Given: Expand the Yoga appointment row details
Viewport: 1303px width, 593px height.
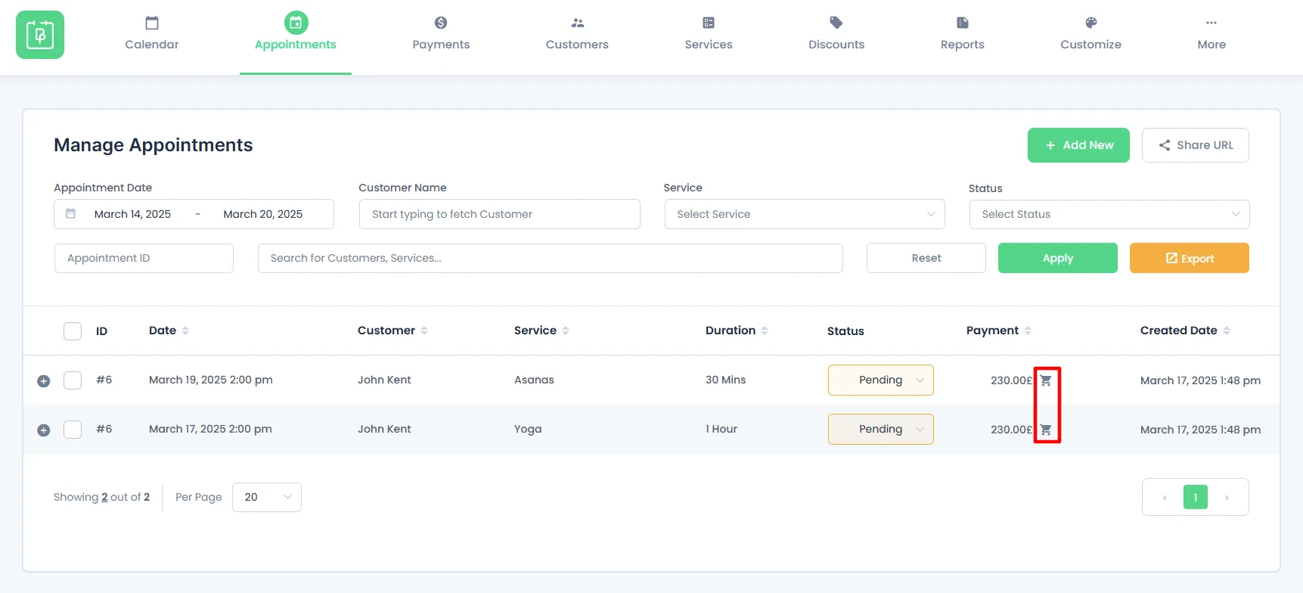Looking at the screenshot, I should 44,430.
